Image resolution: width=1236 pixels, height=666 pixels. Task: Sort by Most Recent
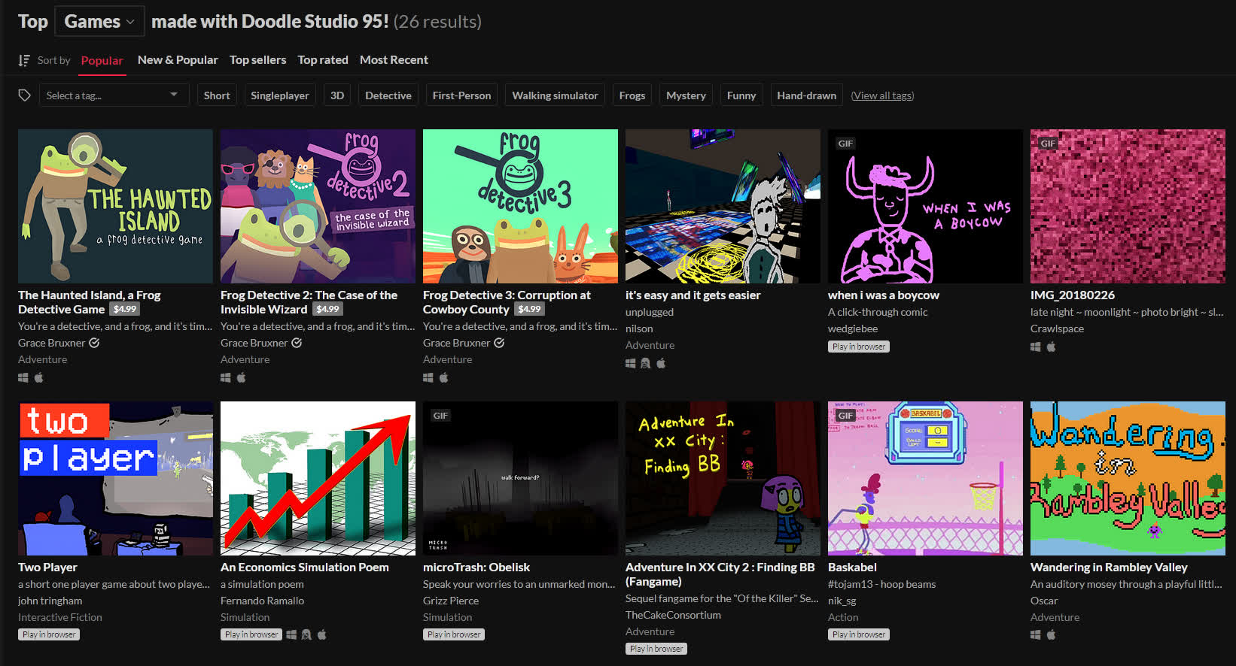tap(394, 60)
